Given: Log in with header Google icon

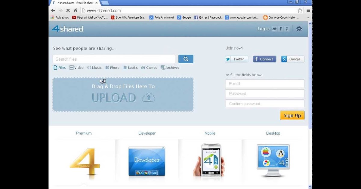Looking at the screenshot, I should 287,29.
